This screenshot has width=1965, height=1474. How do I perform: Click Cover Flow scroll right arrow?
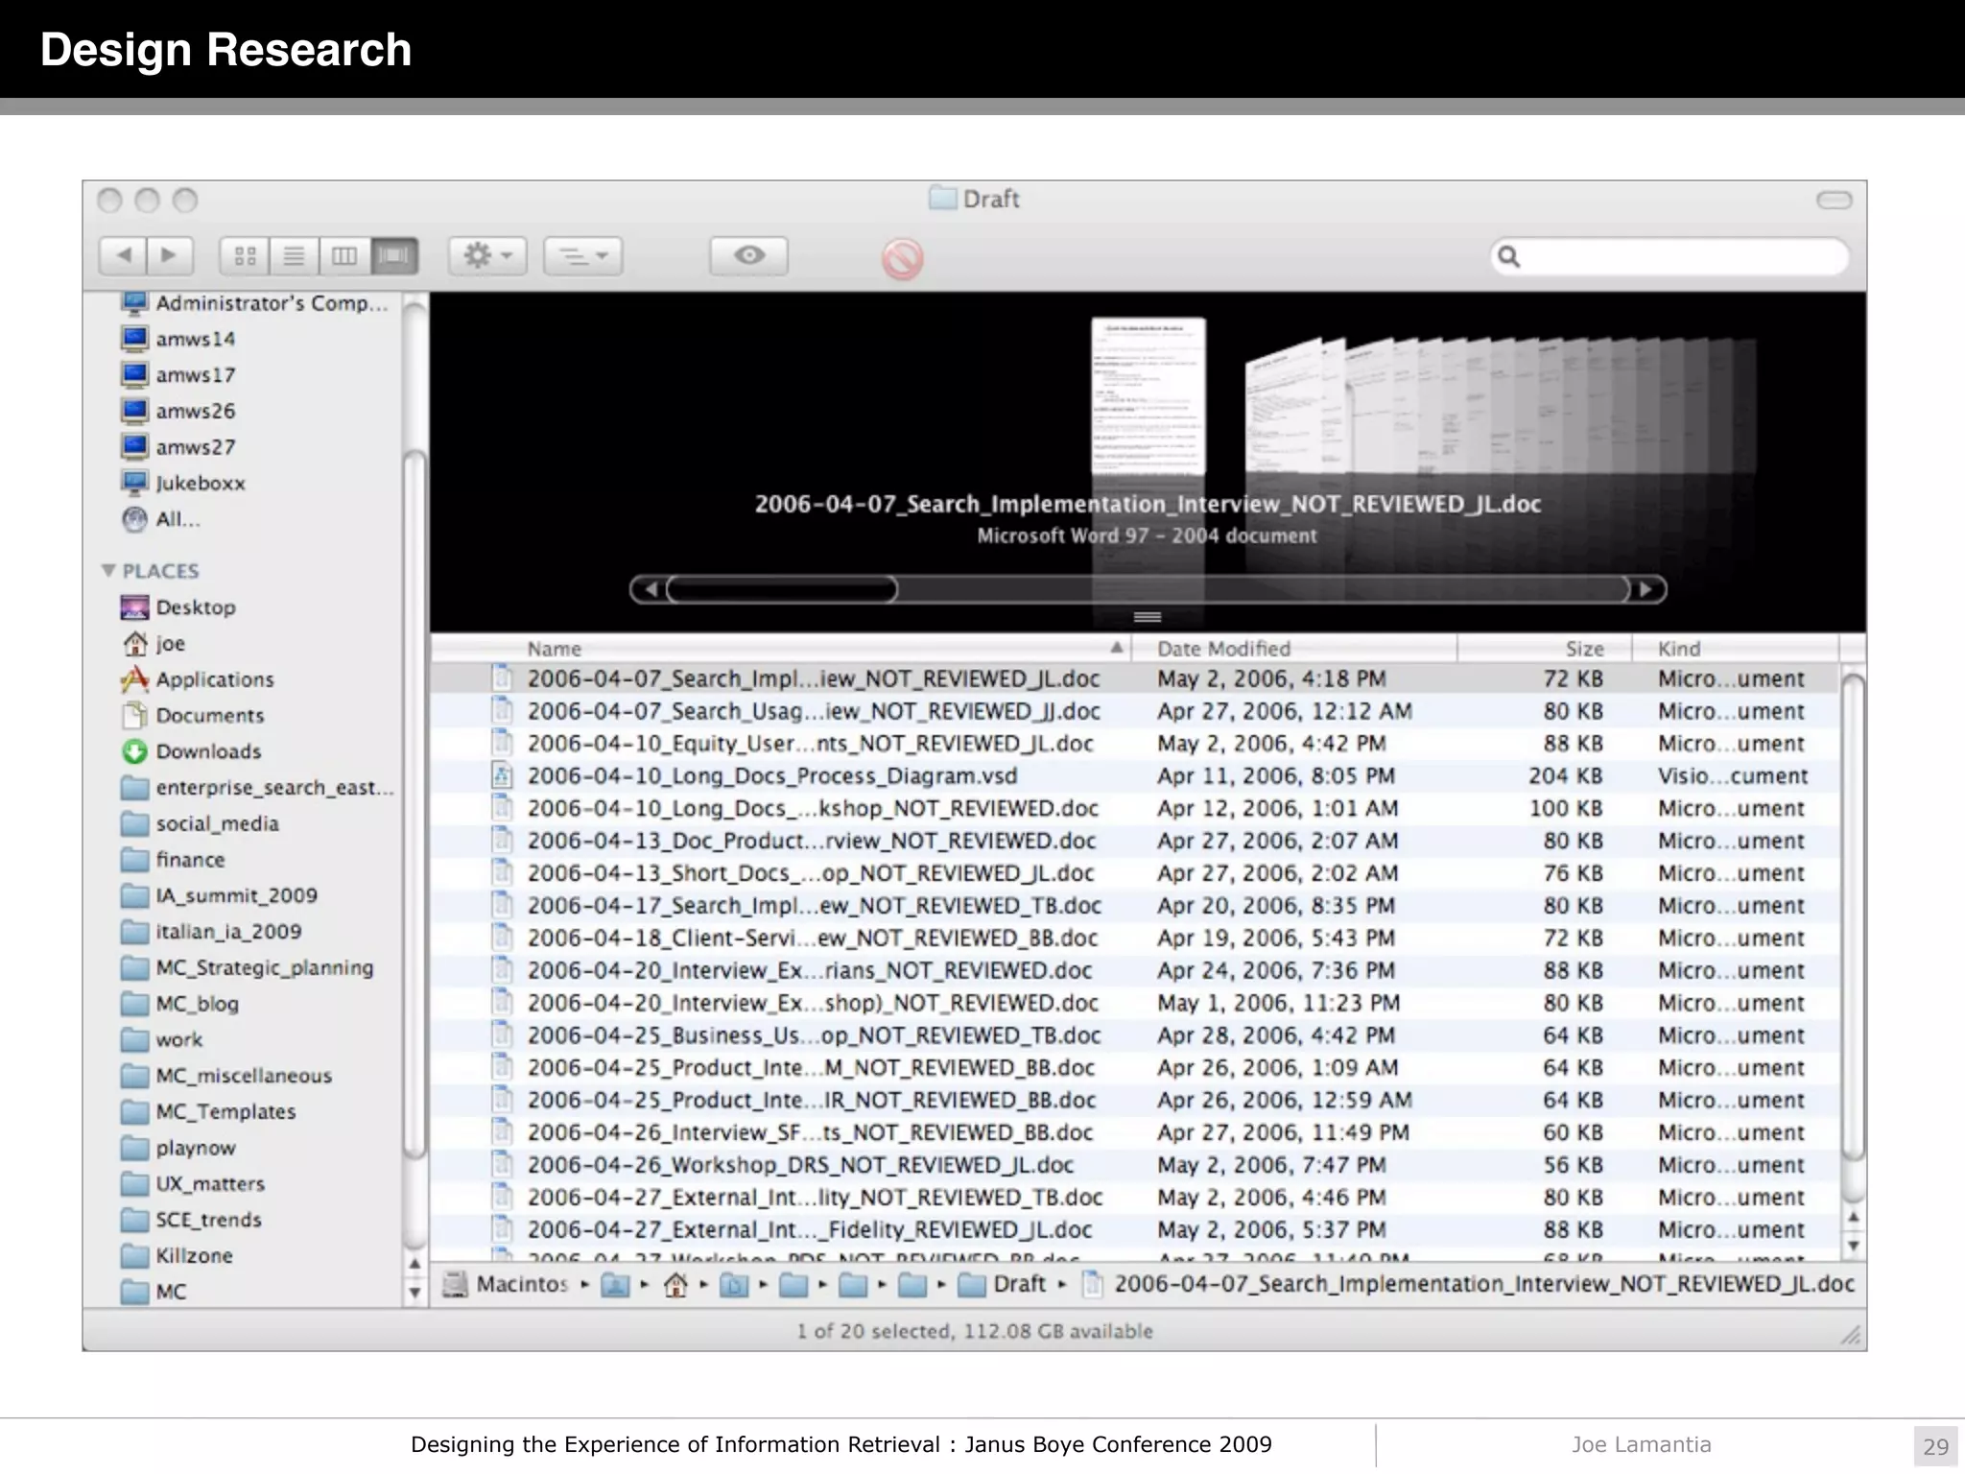(1646, 589)
